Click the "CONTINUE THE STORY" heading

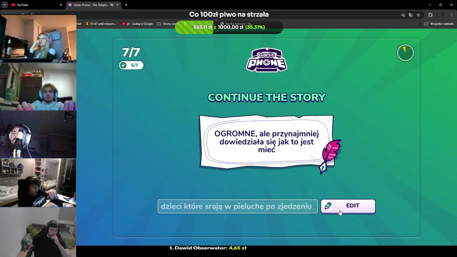tap(267, 97)
